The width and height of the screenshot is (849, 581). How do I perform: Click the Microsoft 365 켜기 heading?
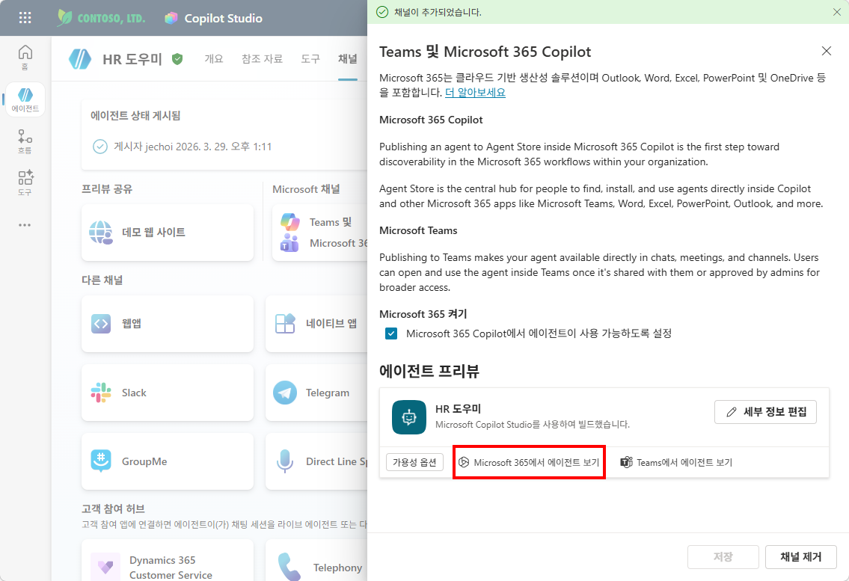(423, 314)
